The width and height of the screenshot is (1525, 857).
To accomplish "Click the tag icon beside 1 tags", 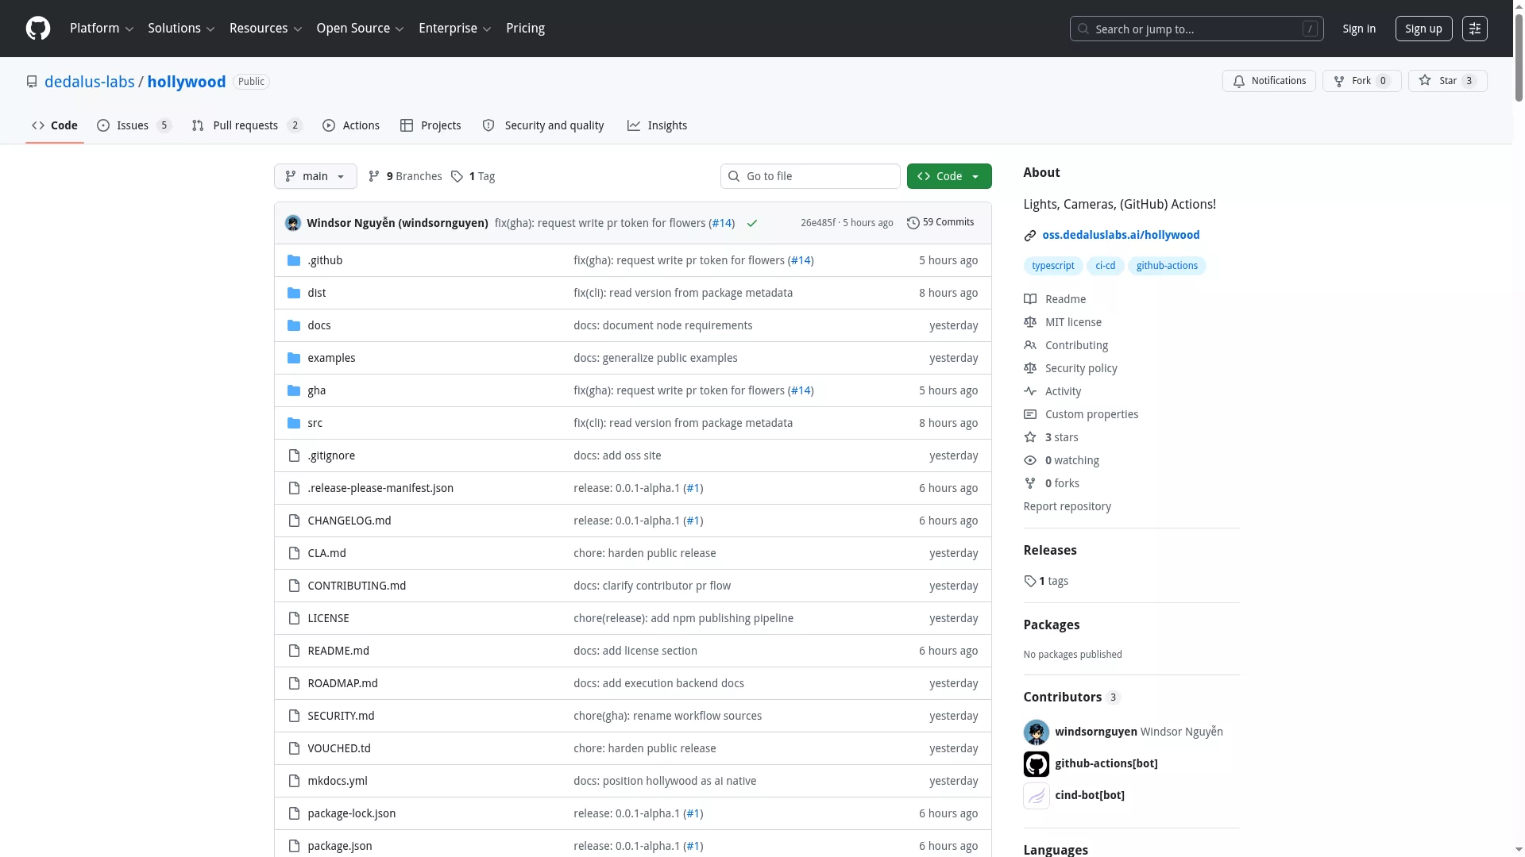I will [1030, 581].
